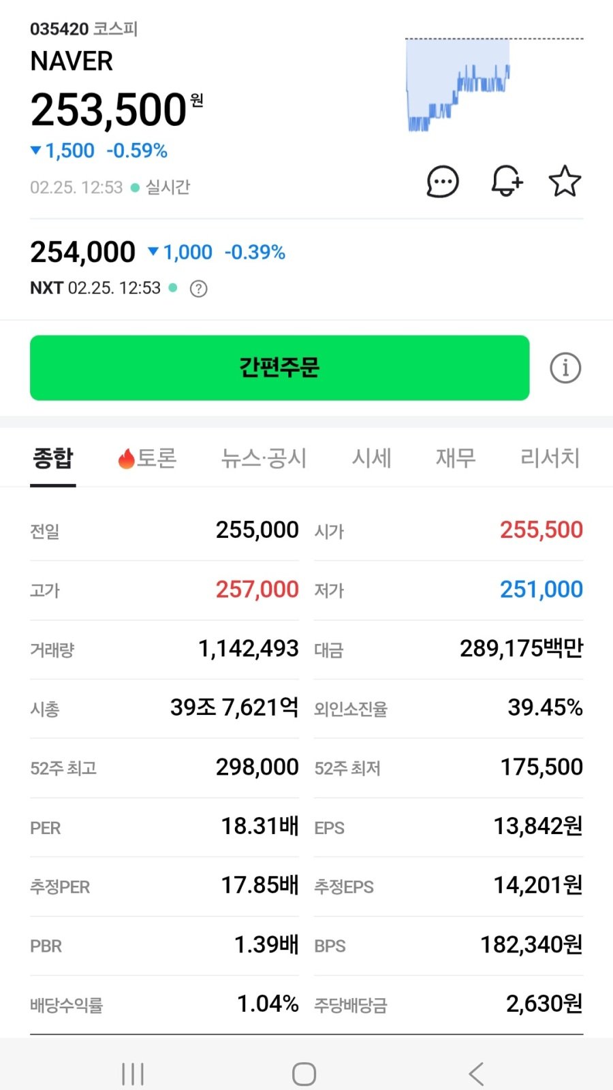The image size is (613, 1090).
Task: Tap the 외인소진율 value 39.45%
Action: click(545, 708)
